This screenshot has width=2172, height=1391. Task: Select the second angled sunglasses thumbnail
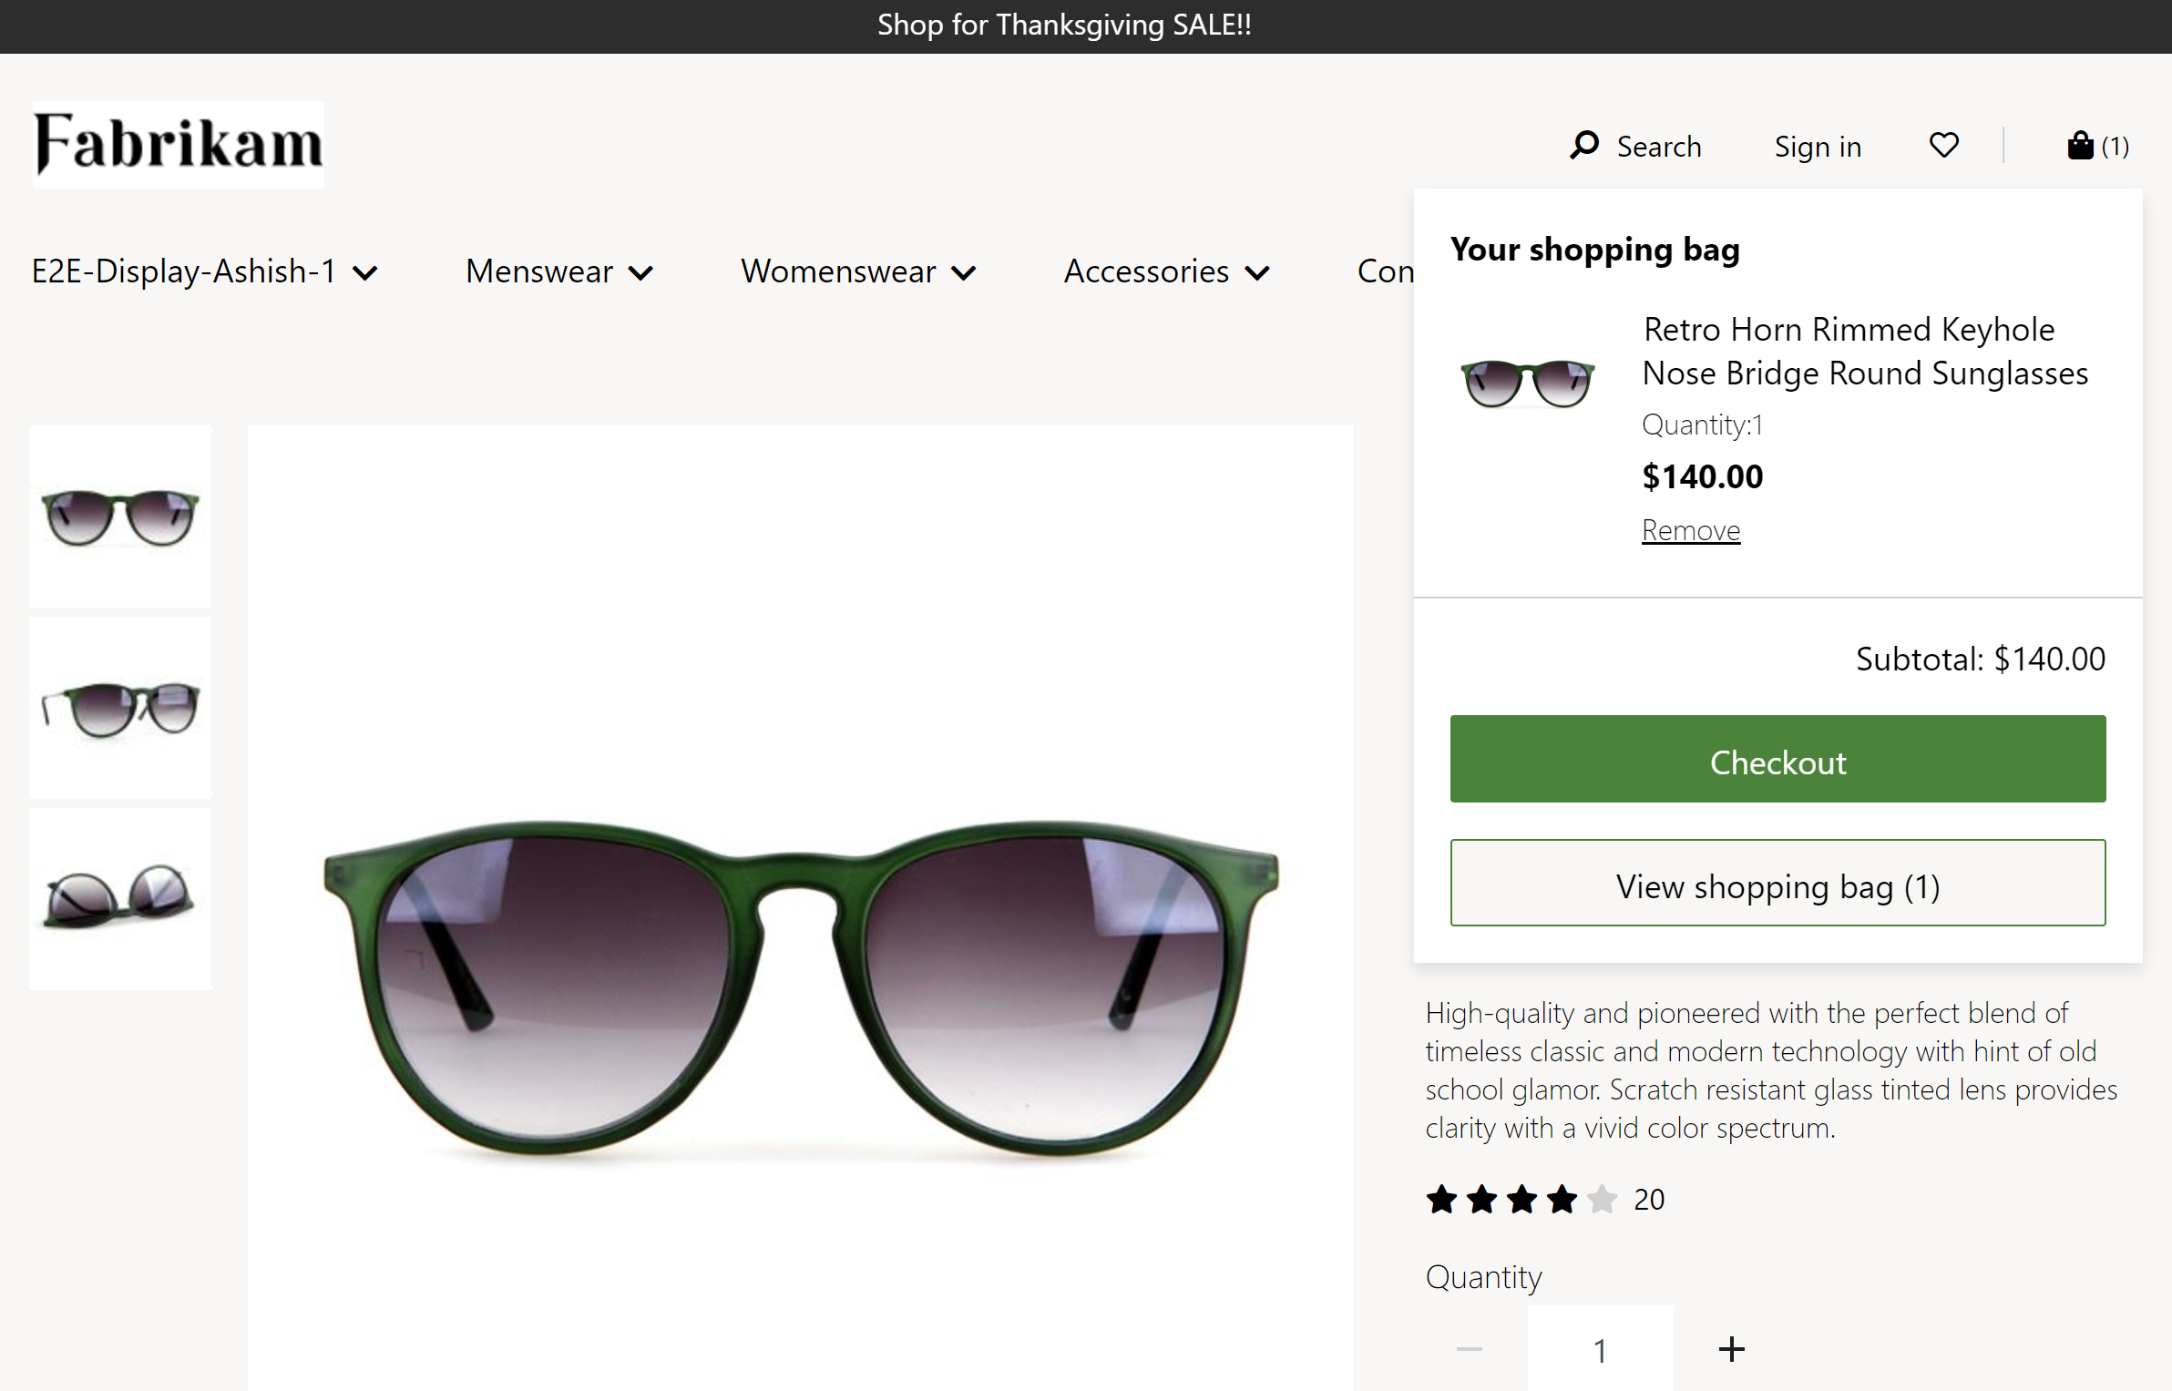coord(120,708)
